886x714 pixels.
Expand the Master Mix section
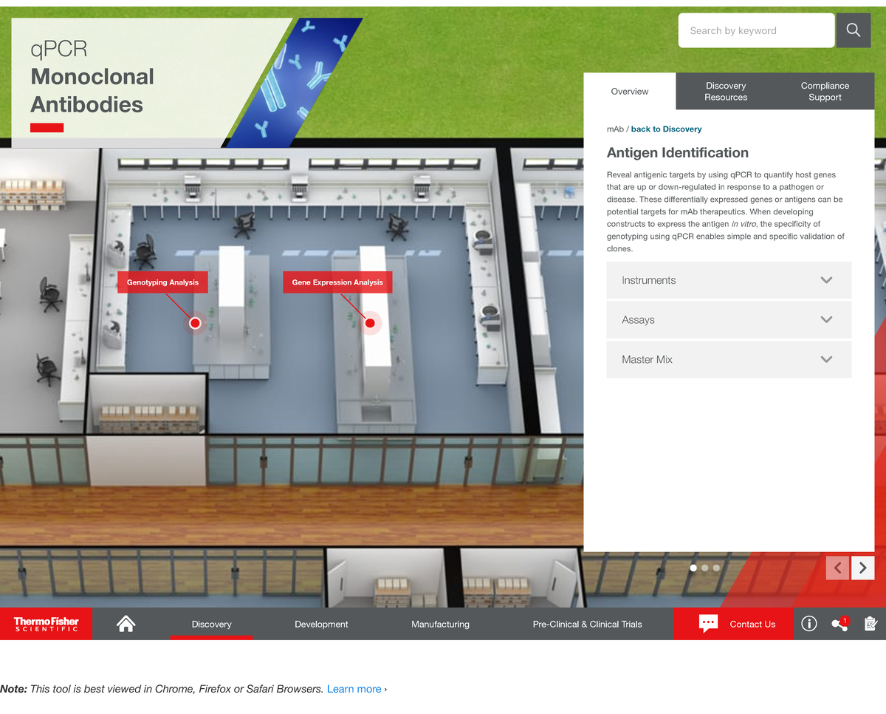(729, 359)
